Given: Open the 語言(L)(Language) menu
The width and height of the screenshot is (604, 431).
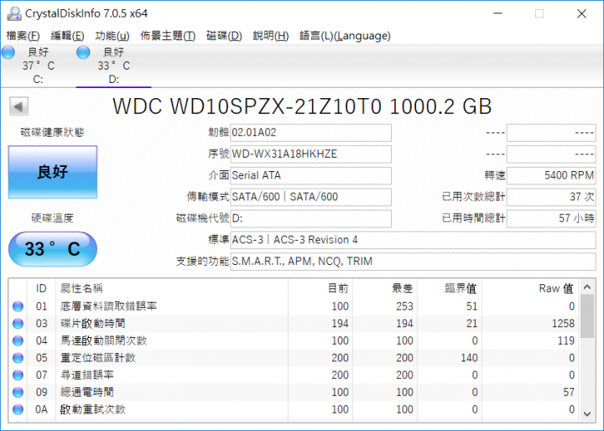Looking at the screenshot, I should click(x=345, y=36).
